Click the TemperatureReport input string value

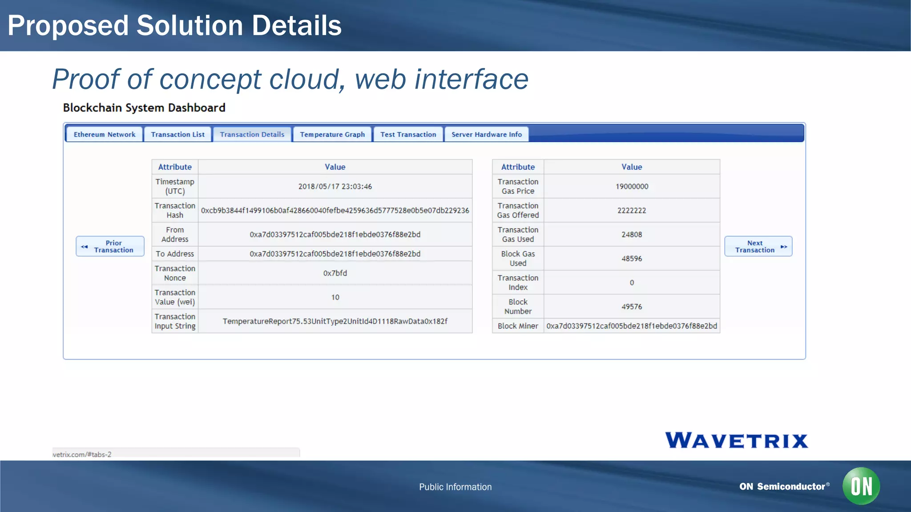pyautogui.click(x=335, y=321)
